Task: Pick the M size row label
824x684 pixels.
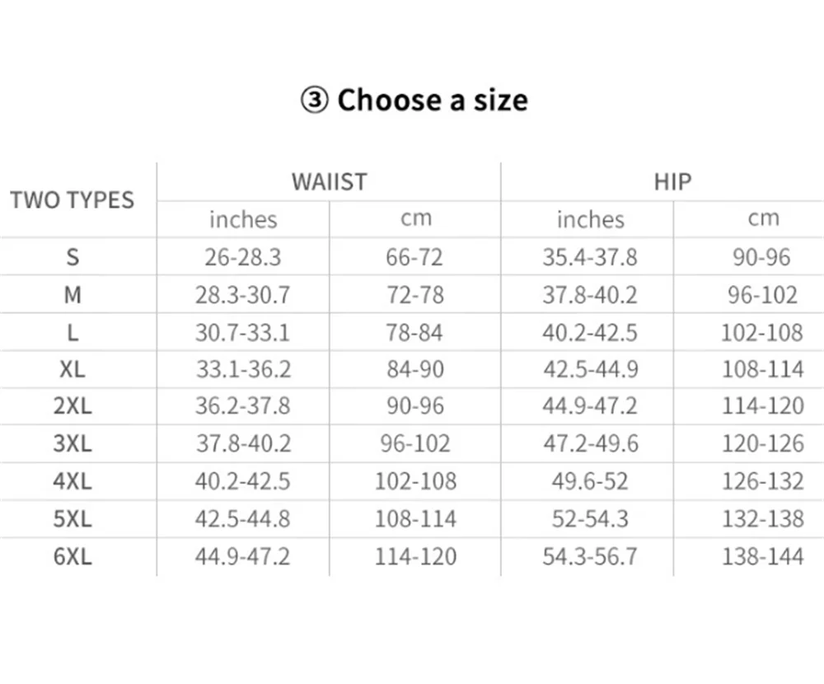Action: [73, 294]
